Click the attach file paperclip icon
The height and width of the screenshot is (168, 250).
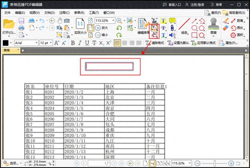172,28
